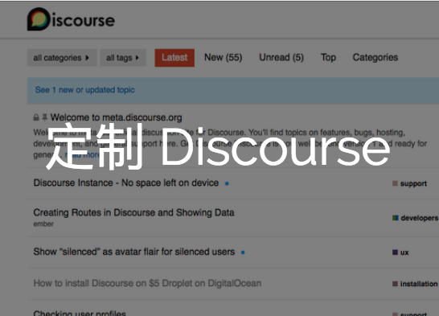Open the Categories tab
This screenshot has height=316, width=439.
point(375,57)
